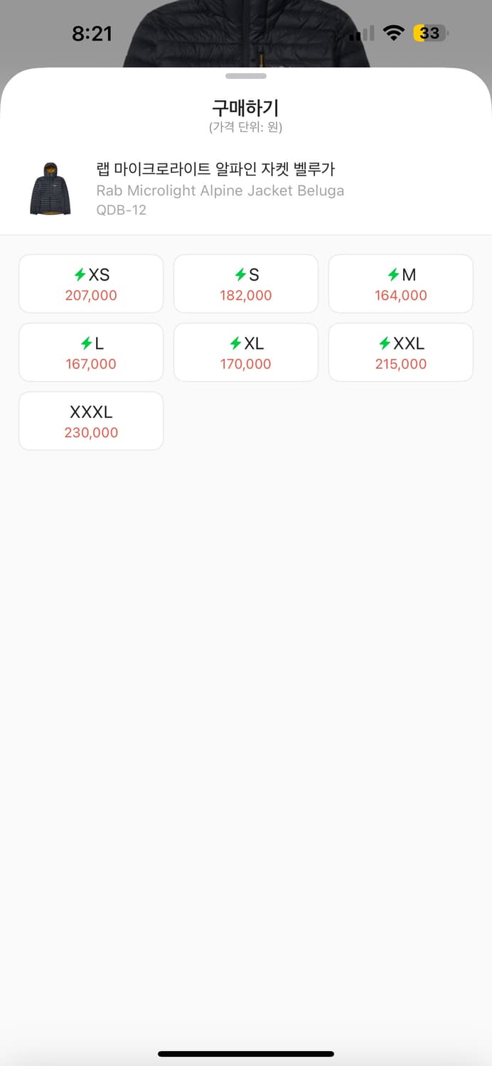Tap the lightning bolt icon beside S

click(x=240, y=275)
